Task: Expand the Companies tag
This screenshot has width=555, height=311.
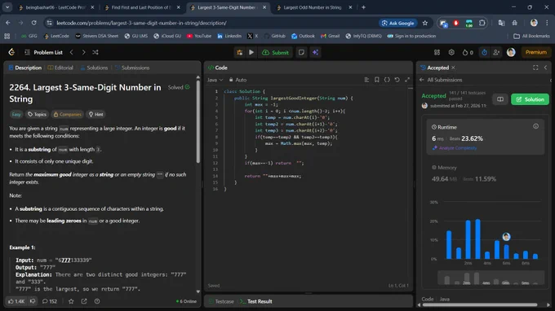Action: (x=67, y=114)
